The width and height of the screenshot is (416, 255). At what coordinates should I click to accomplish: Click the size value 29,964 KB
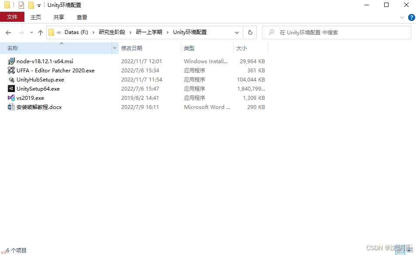(252, 61)
